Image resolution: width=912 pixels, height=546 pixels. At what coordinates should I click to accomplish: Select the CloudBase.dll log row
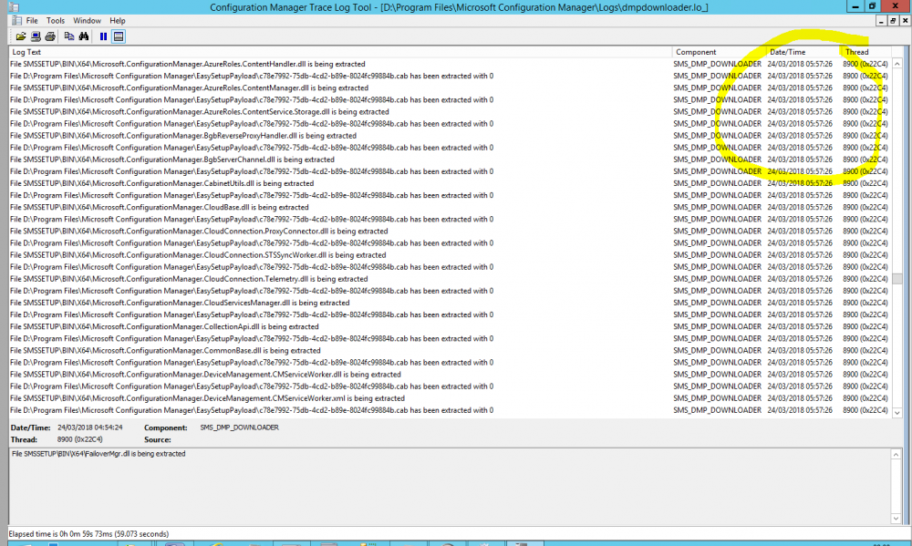[x=449, y=207]
